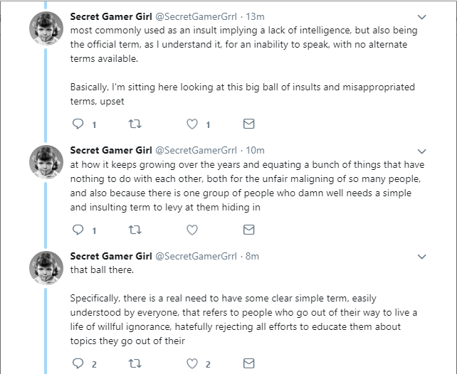The width and height of the screenshot is (457, 374).
Task: Open the more-options chevron on 13m tweet
Action: point(421,17)
